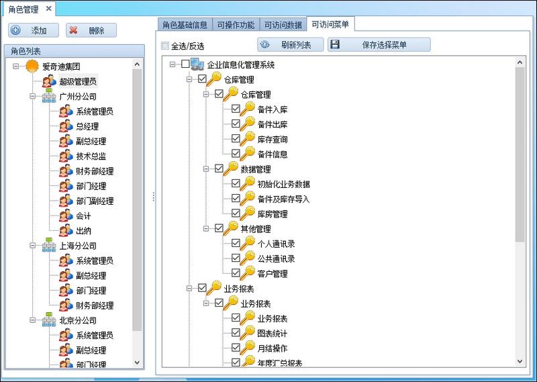537x382 pixels.
Task: Click the org chart icon for 广州分公司
Action: tap(49, 96)
